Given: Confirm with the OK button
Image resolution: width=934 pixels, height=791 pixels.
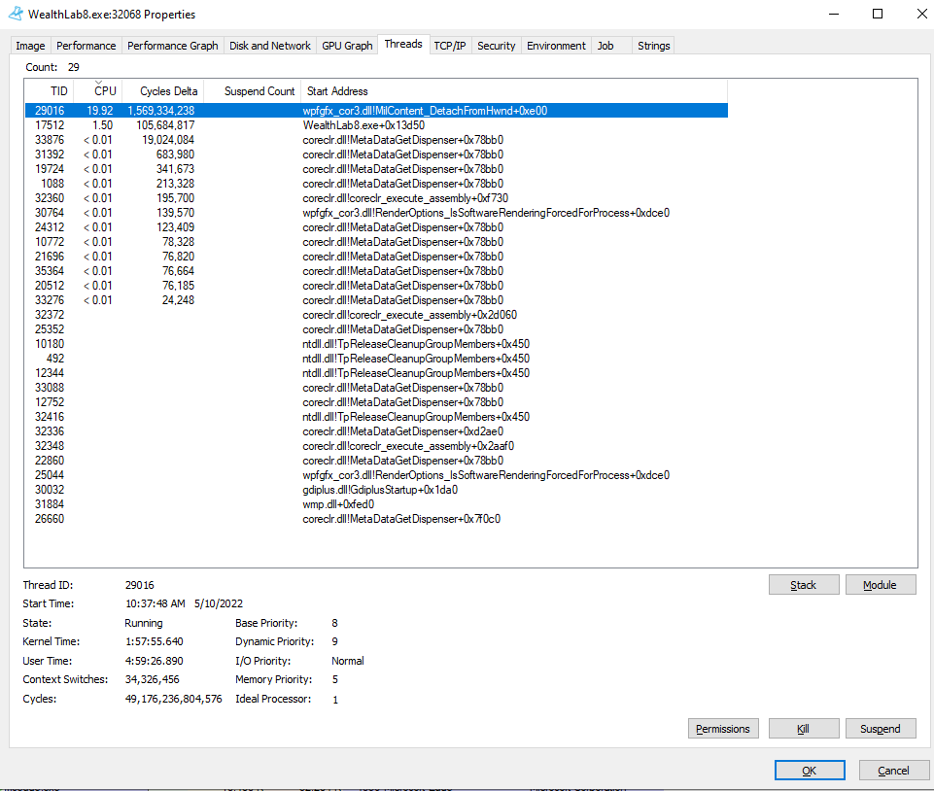Looking at the screenshot, I should pyautogui.click(x=809, y=771).
